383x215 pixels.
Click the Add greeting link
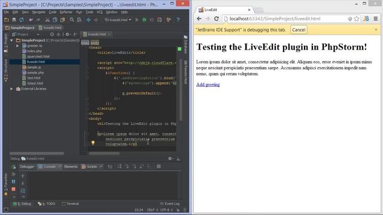pos(208,84)
